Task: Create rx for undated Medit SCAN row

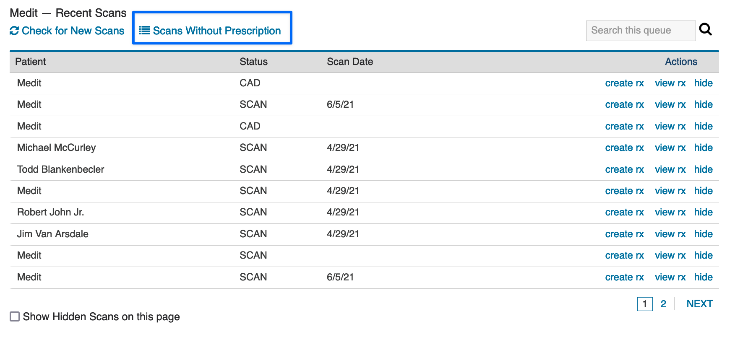Action: click(x=624, y=255)
